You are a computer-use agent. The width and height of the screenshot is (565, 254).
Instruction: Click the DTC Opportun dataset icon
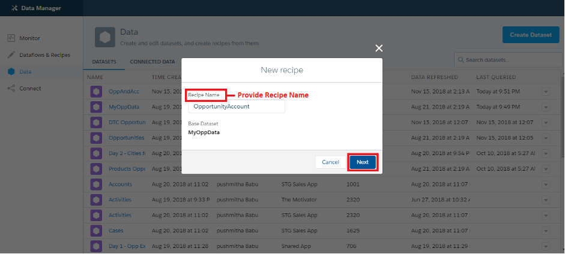[96, 123]
